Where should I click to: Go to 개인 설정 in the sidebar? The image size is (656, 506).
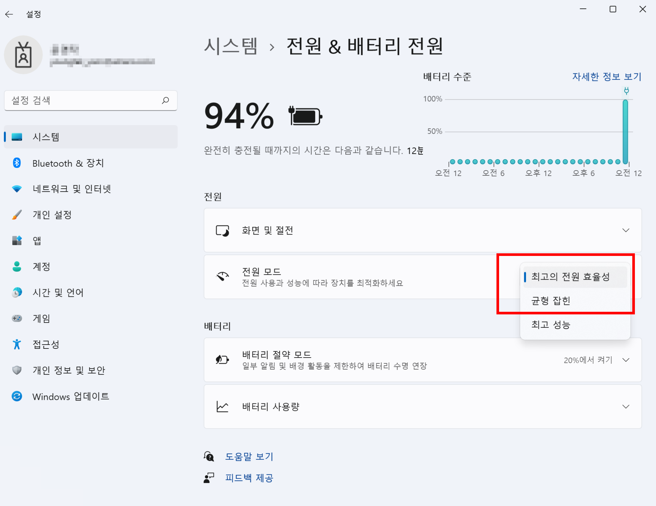point(52,215)
